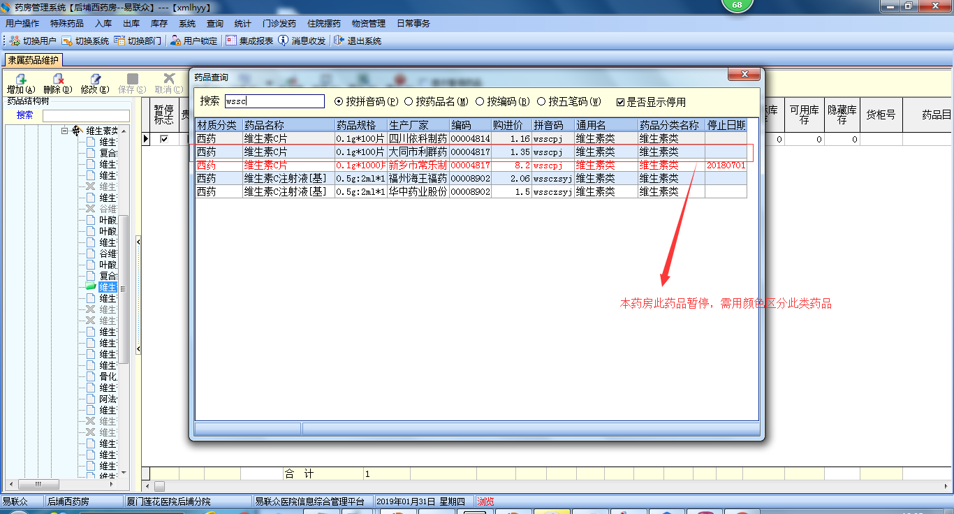Click the 购进价 column header in the dialog
954x514 pixels.
click(x=511, y=125)
